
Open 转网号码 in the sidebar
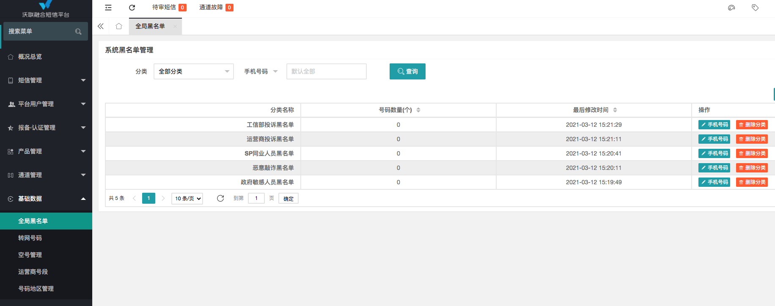[30, 238]
